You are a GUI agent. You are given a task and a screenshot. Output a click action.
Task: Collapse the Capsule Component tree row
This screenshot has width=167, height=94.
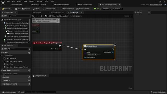(3, 23)
